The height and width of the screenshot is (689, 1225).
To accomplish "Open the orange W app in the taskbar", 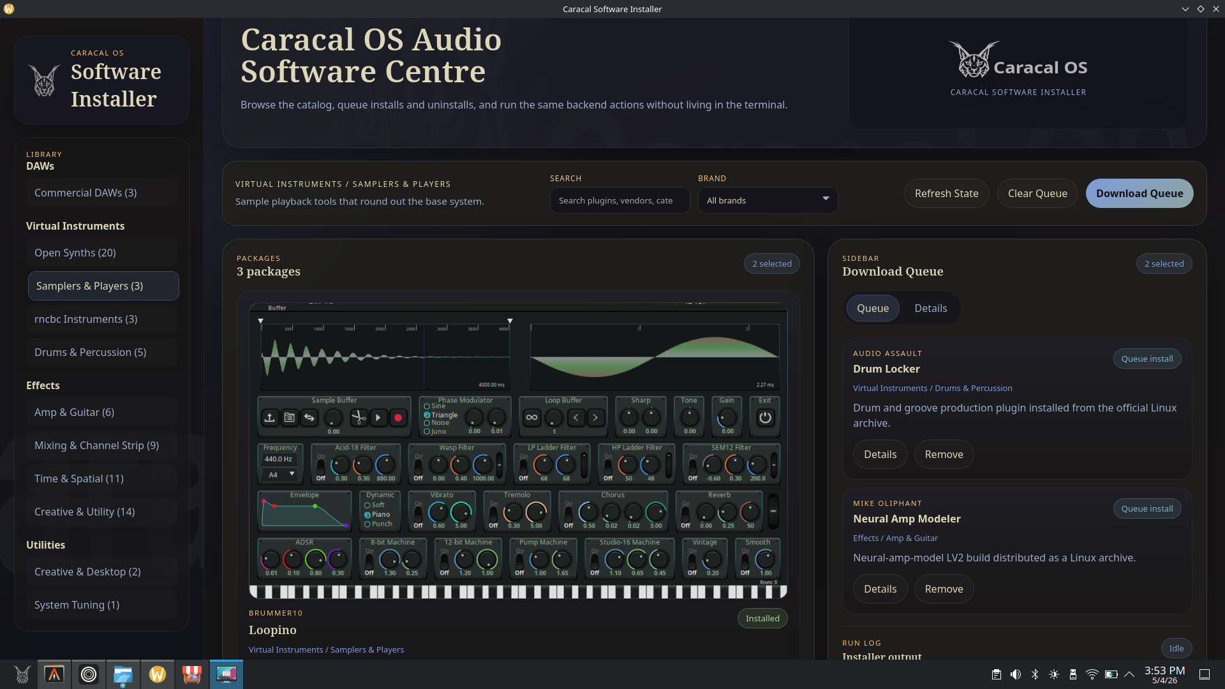I will pos(158,674).
